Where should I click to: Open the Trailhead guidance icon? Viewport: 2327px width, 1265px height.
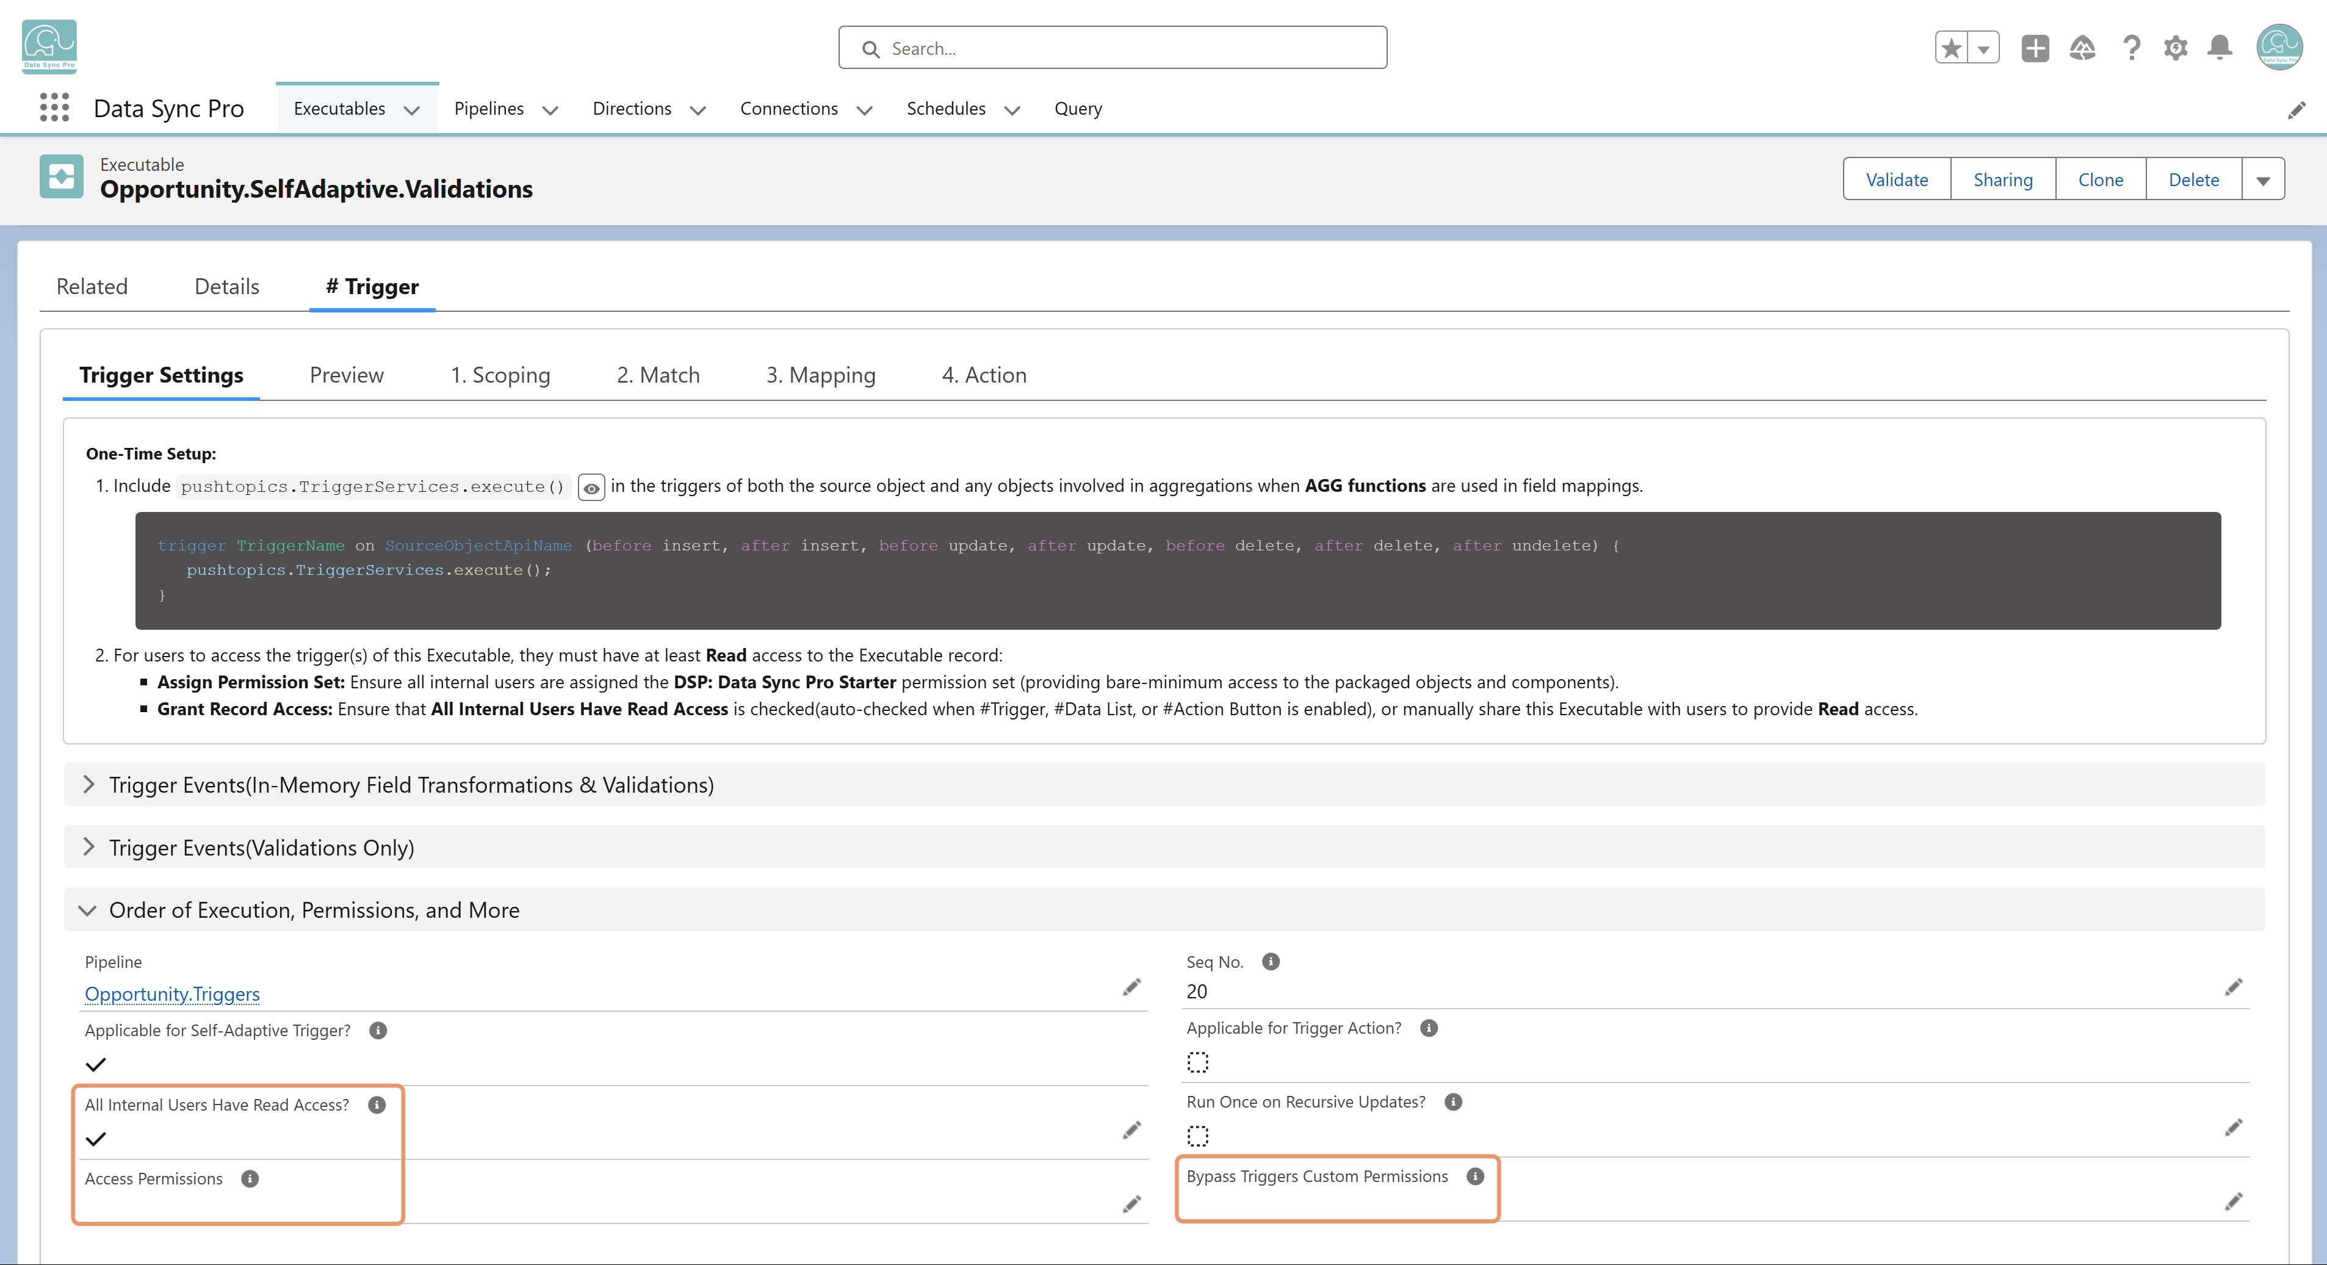pyautogui.click(x=2082, y=48)
